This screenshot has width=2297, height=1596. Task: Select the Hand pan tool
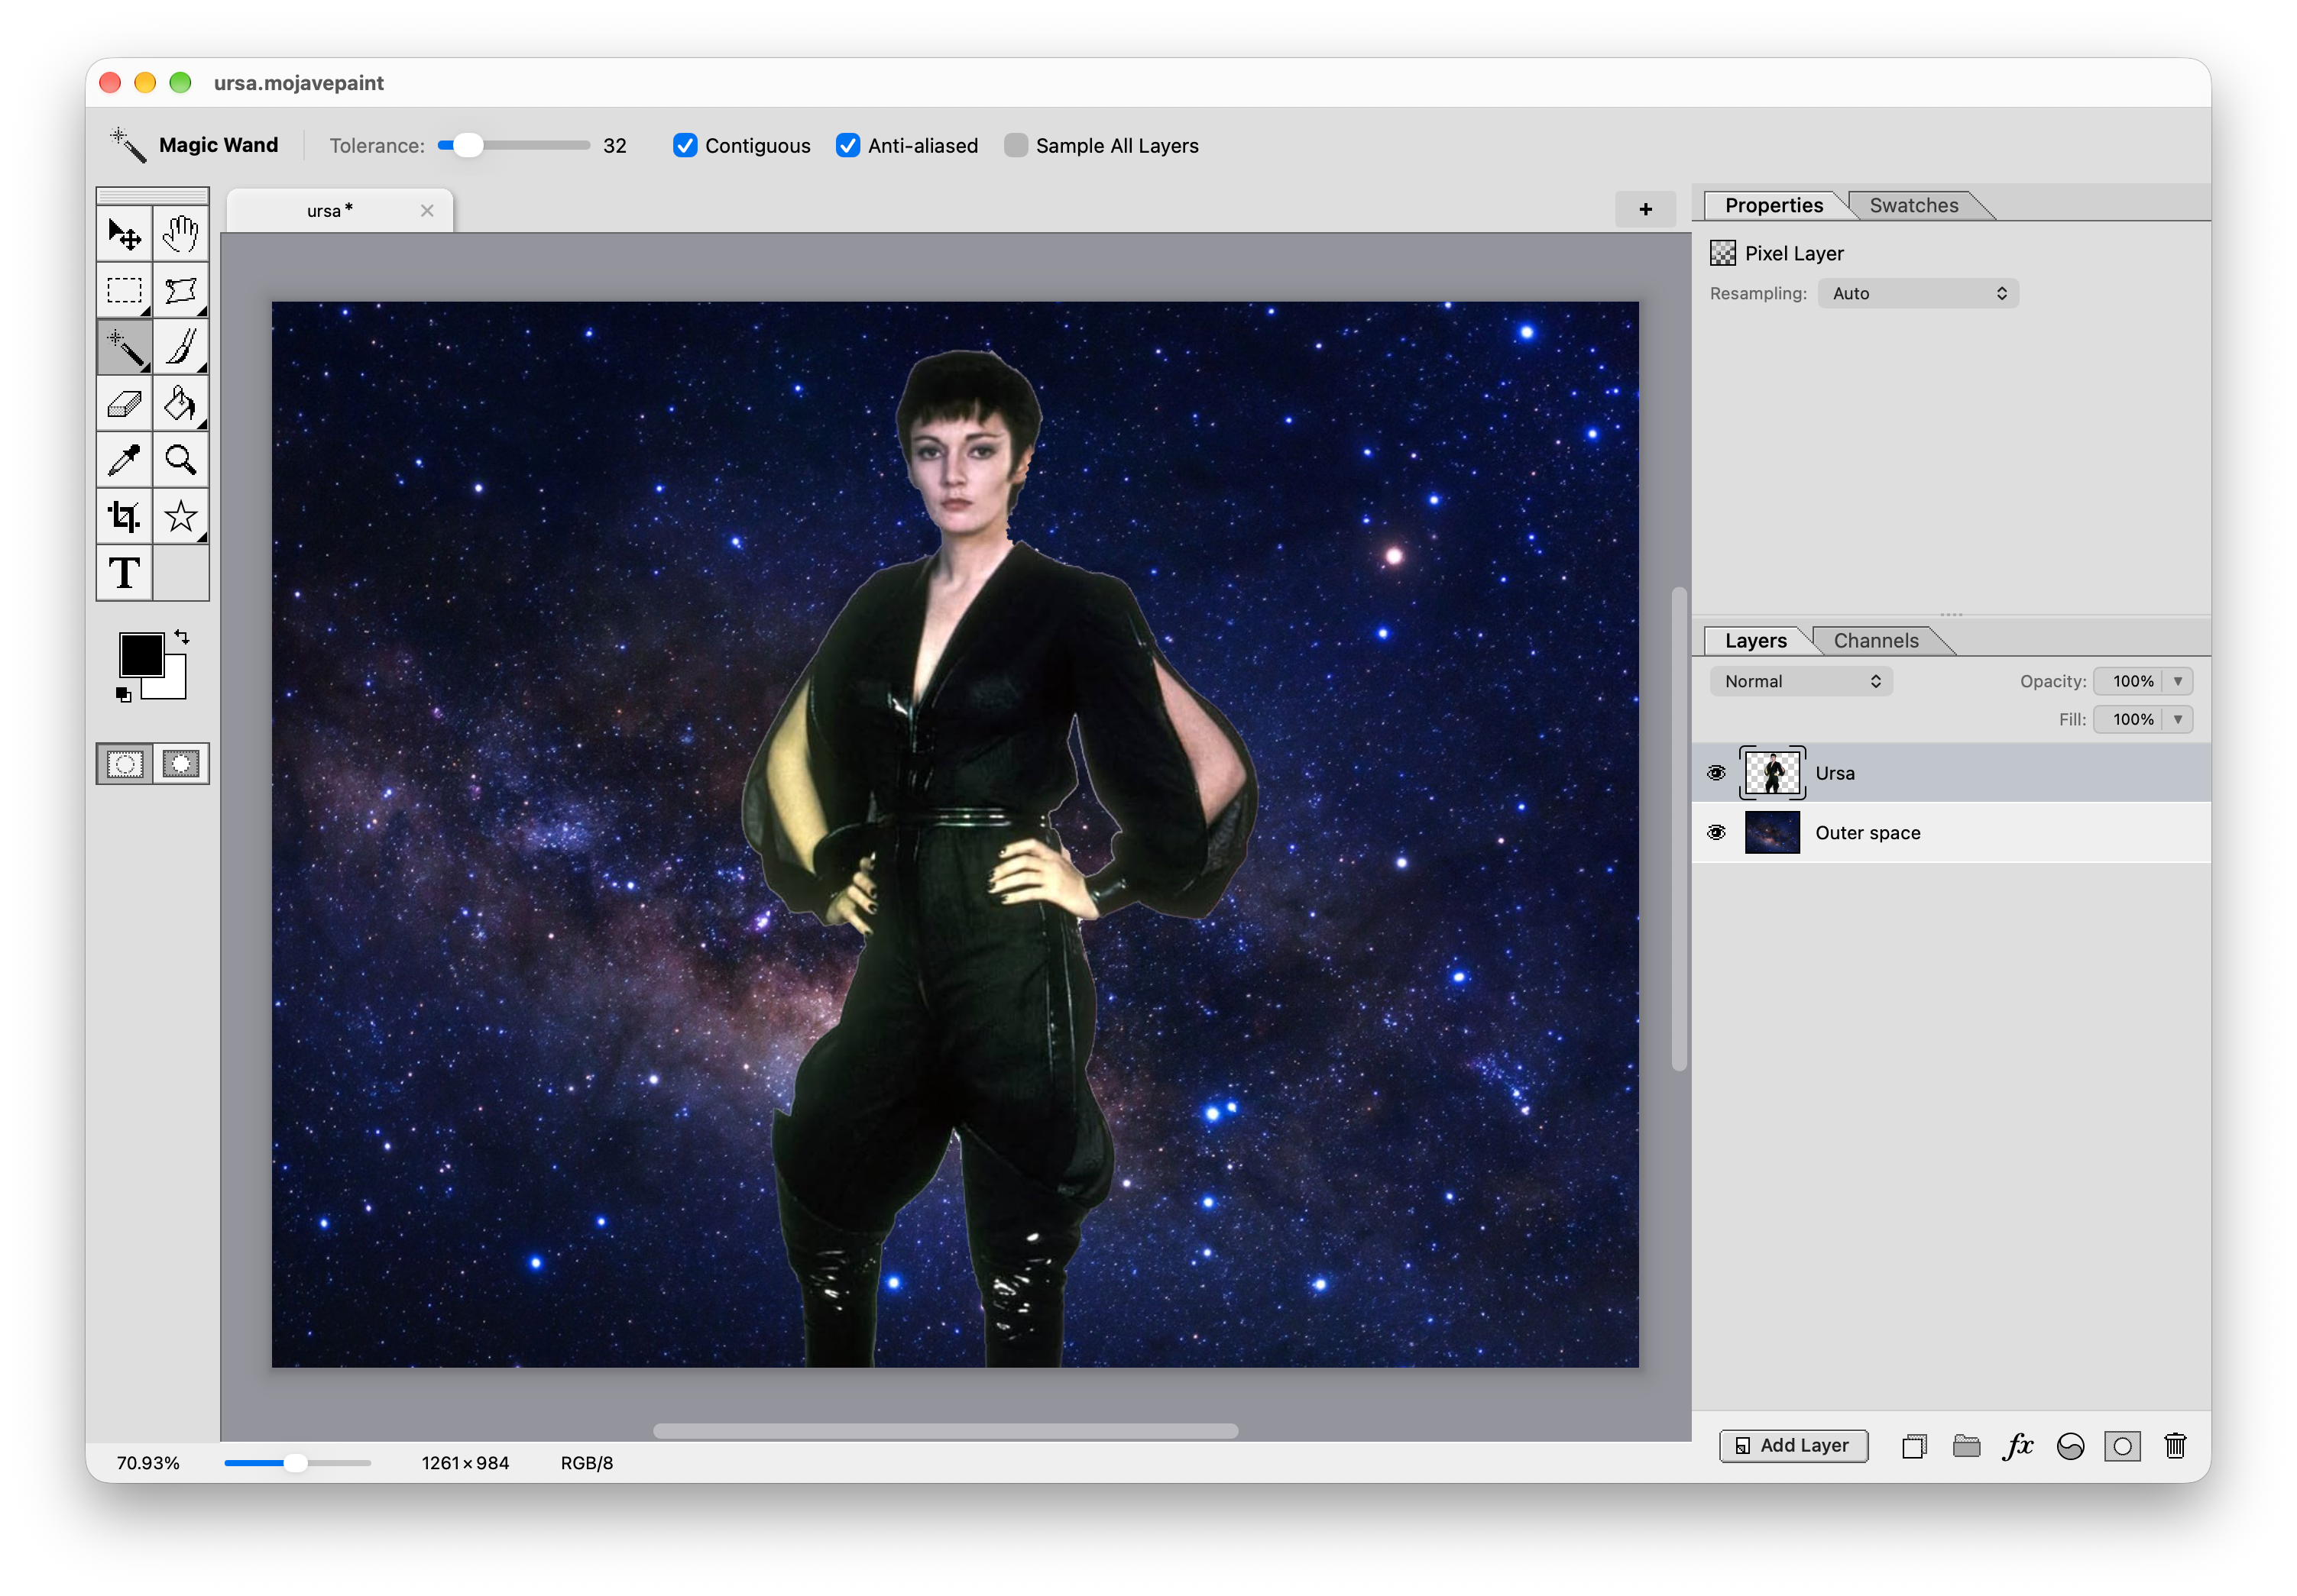181,235
